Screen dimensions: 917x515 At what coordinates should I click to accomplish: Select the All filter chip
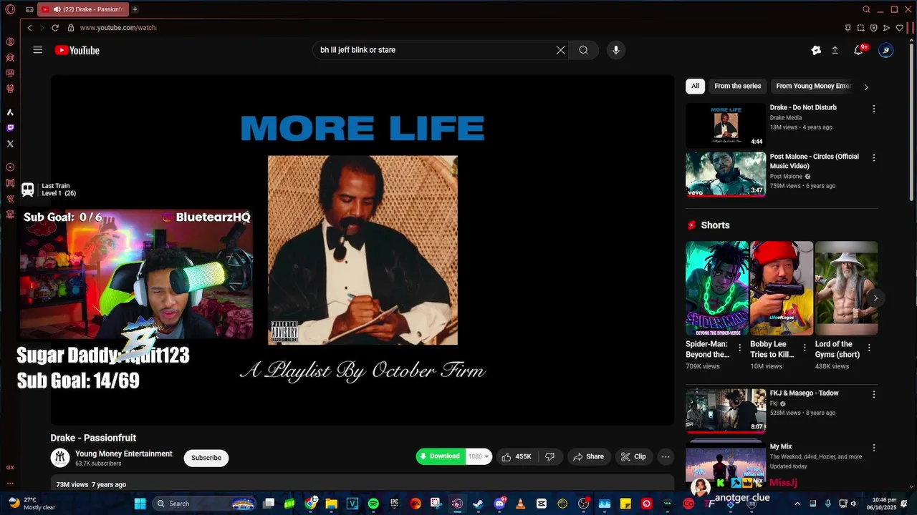pos(695,86)
